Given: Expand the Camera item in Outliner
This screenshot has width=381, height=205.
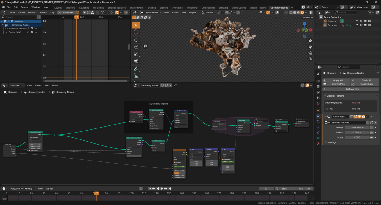Looking at the screenshot, I should (321, 21).
